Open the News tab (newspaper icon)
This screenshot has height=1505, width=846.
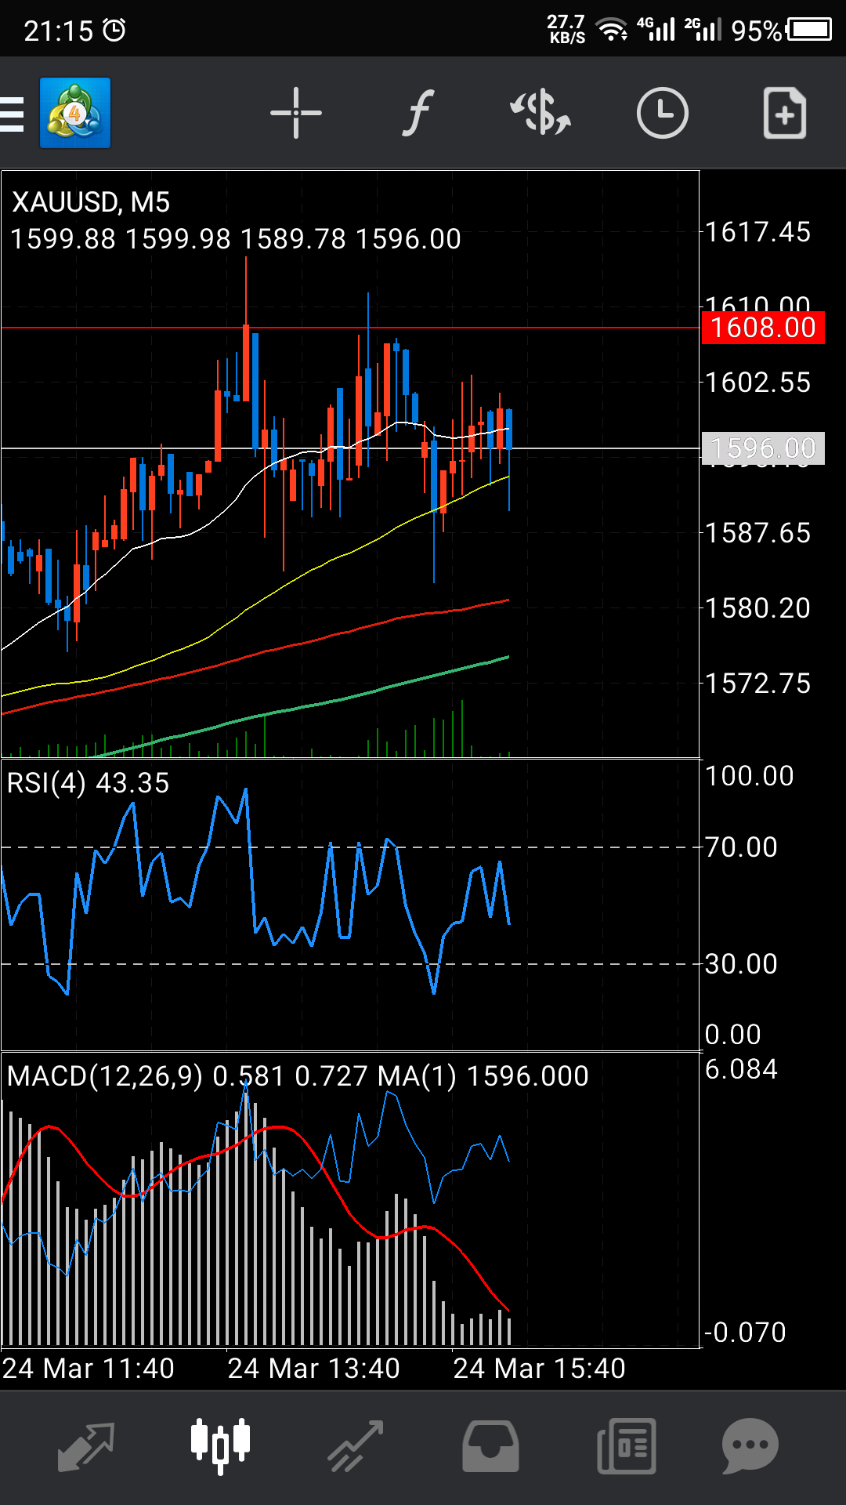[x=627, y=1446]
